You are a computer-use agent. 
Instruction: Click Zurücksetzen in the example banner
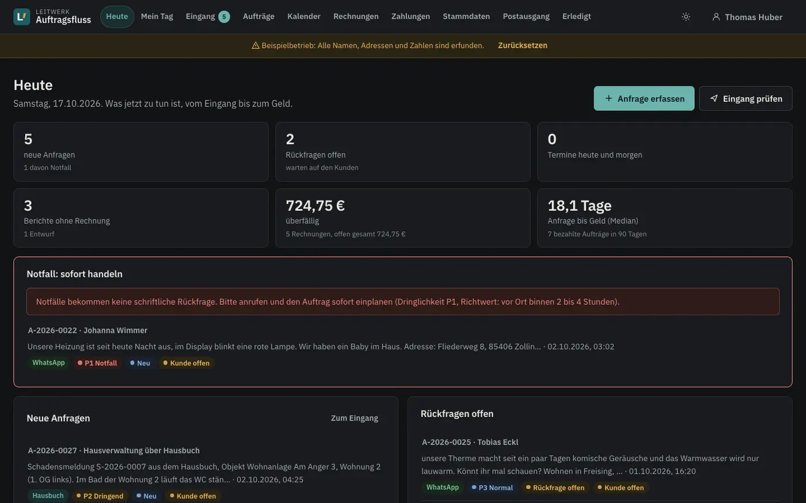(x=523, y=45)
